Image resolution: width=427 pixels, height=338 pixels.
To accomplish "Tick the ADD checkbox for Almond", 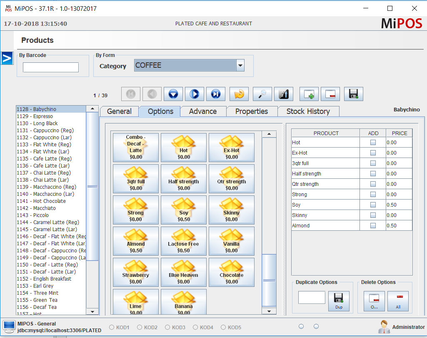I will (373, 225).
